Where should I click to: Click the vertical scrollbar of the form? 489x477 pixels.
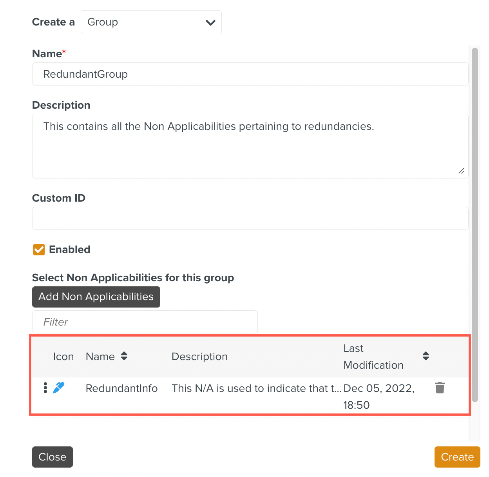475,224
